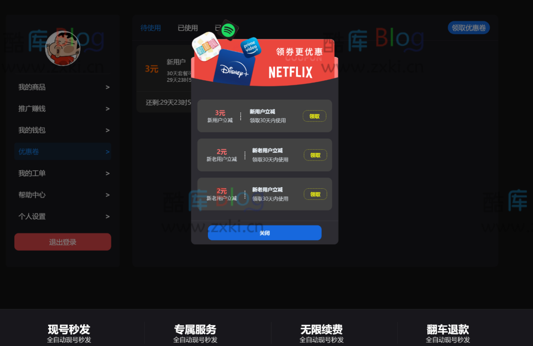Expand the 推广赚钱 sidebar section
Image resolution: width=533 pixels, height=346 pixels.
coord(63,108)
